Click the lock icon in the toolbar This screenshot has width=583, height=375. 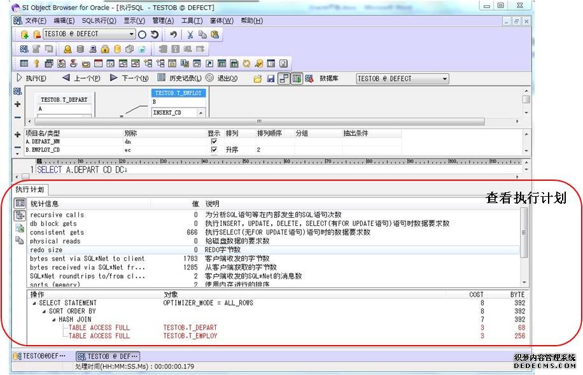tap(106, 49)
